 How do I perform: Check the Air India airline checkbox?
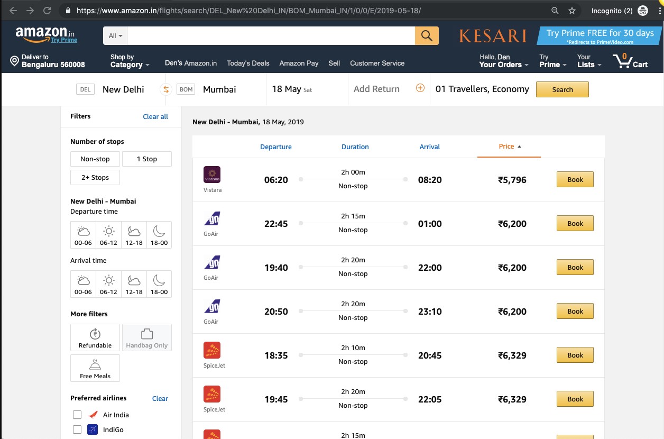pyautogui.click(x=77, y=415)
